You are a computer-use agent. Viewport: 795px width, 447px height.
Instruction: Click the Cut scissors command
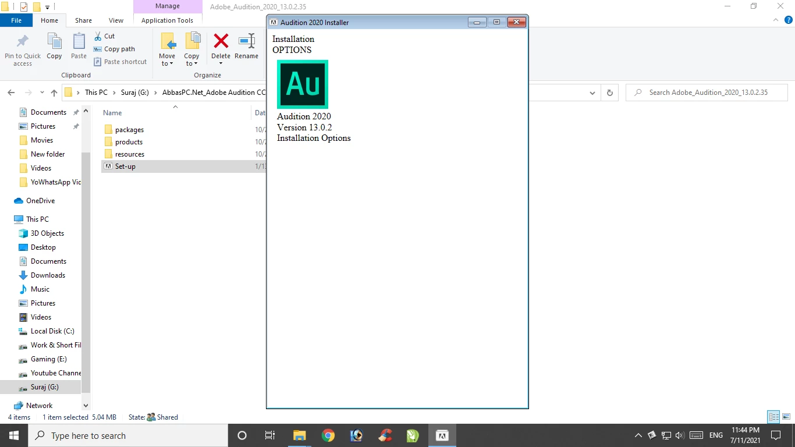tap(104, 36)
